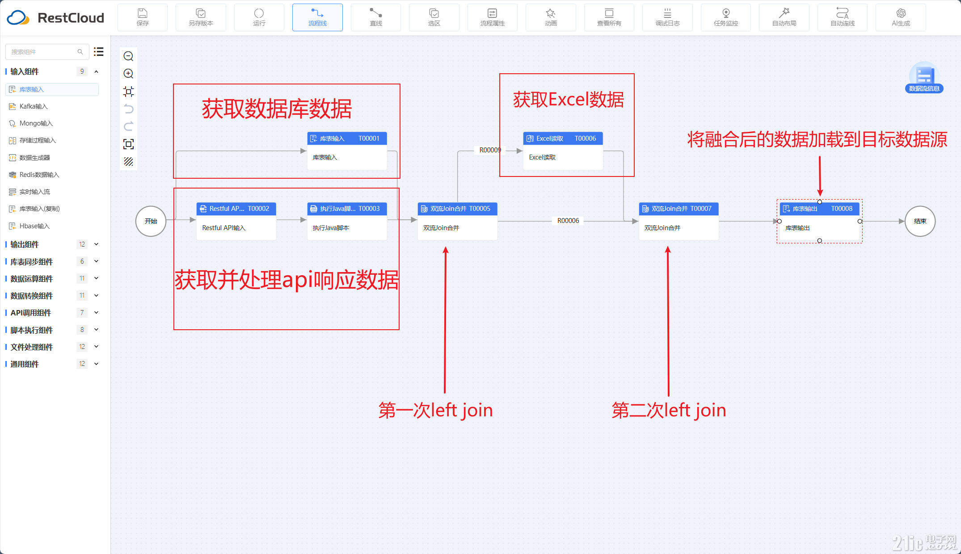The height and width of the screenshot is (554, 961).
Task: Expand the 输出组件 category
Action: 96,244
